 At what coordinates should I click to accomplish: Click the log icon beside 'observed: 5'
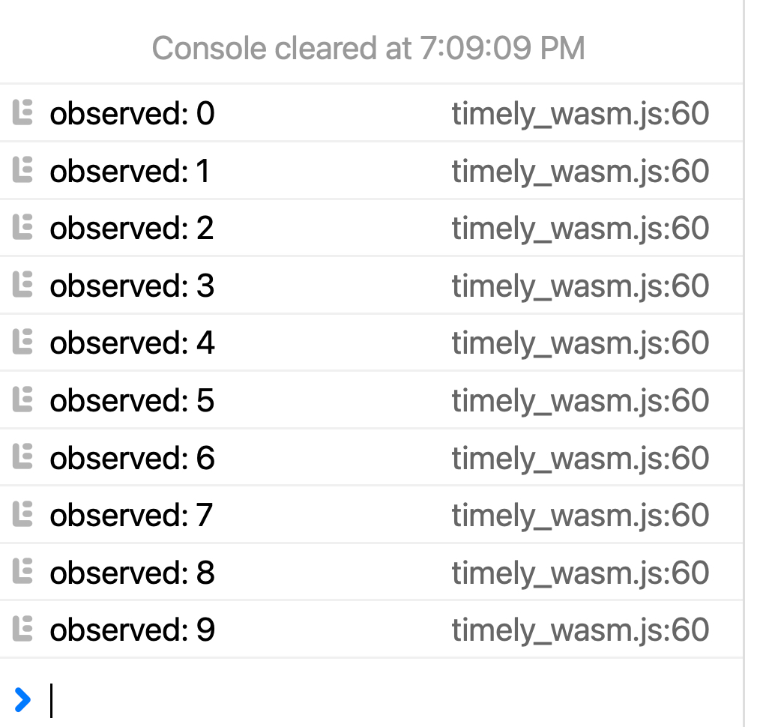coord(23,401)
